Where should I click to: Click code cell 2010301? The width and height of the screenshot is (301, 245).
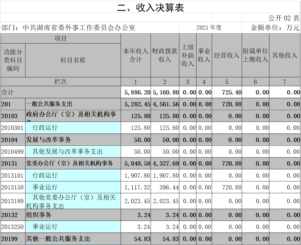[13, 128]
